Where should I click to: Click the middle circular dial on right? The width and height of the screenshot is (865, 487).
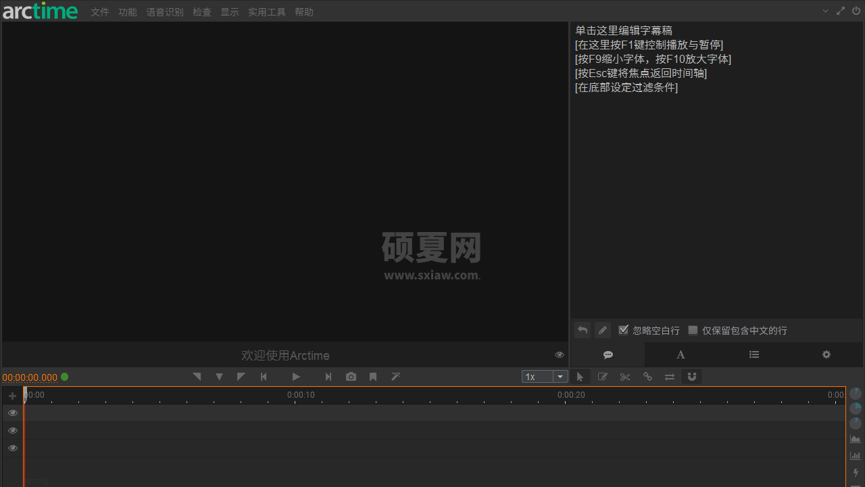point(856,408)
